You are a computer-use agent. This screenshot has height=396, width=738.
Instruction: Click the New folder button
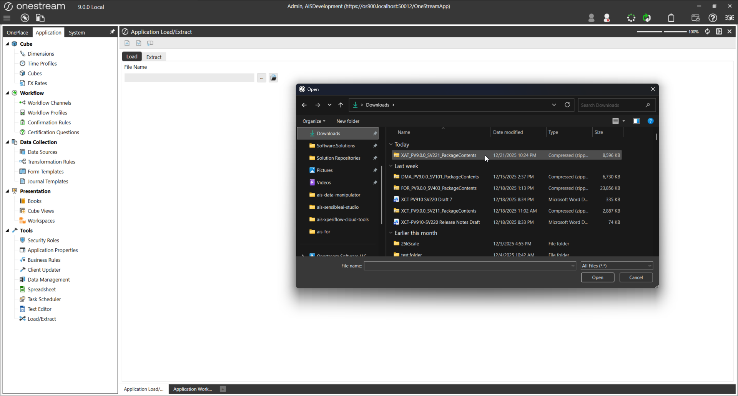(x=347, y=121)
